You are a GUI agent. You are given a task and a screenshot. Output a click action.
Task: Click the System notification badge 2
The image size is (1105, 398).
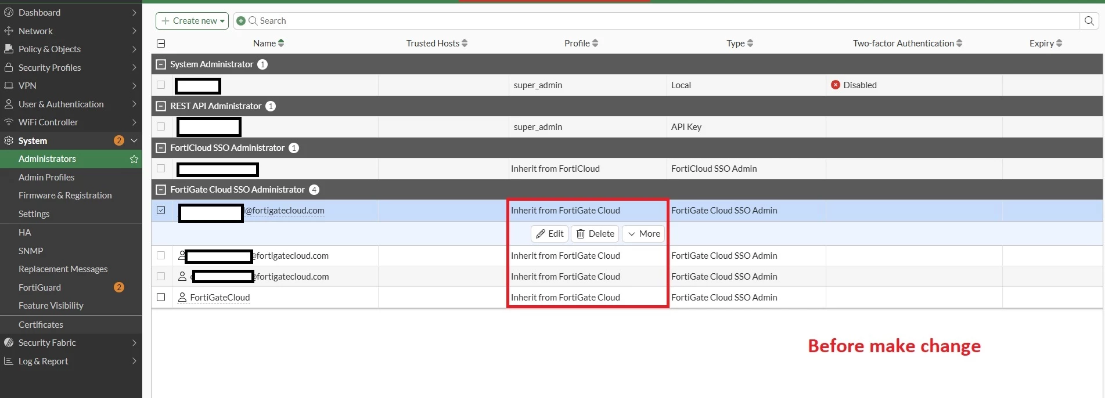(119, 140)
